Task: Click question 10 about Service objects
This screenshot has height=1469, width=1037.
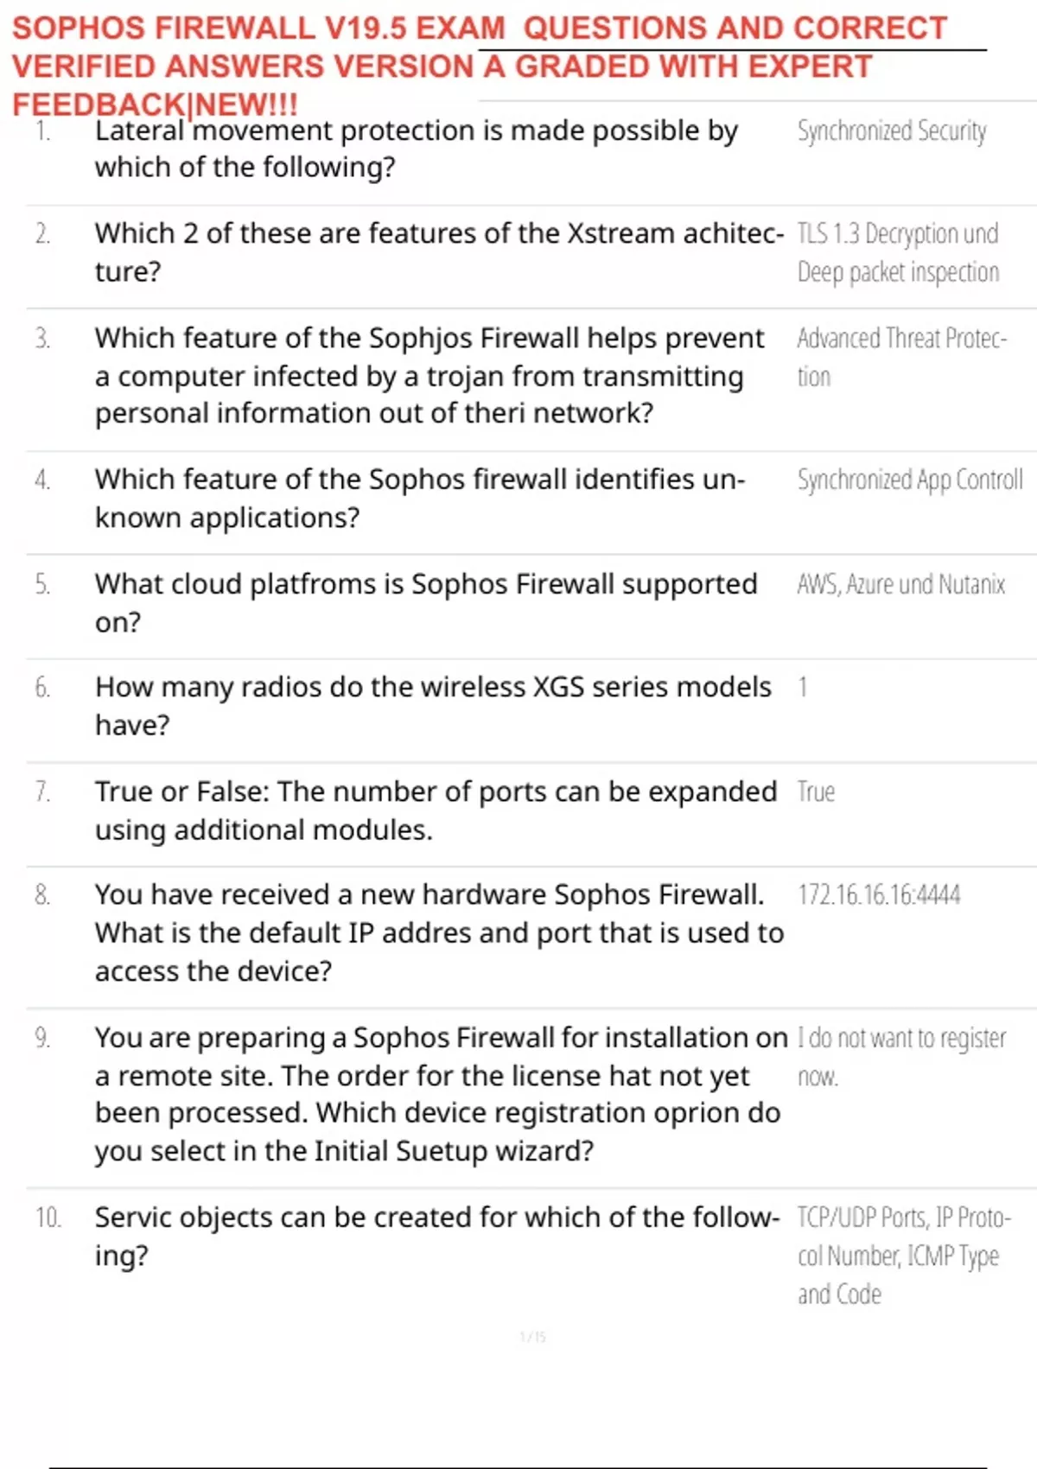Action: [x=436, y=1236]
